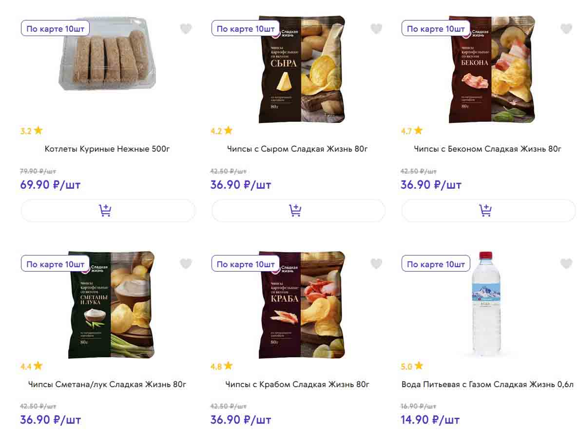
Task: Open Чипсы Сметана/лук Сладкая Жизнь title
Action: tap(107, 384)
